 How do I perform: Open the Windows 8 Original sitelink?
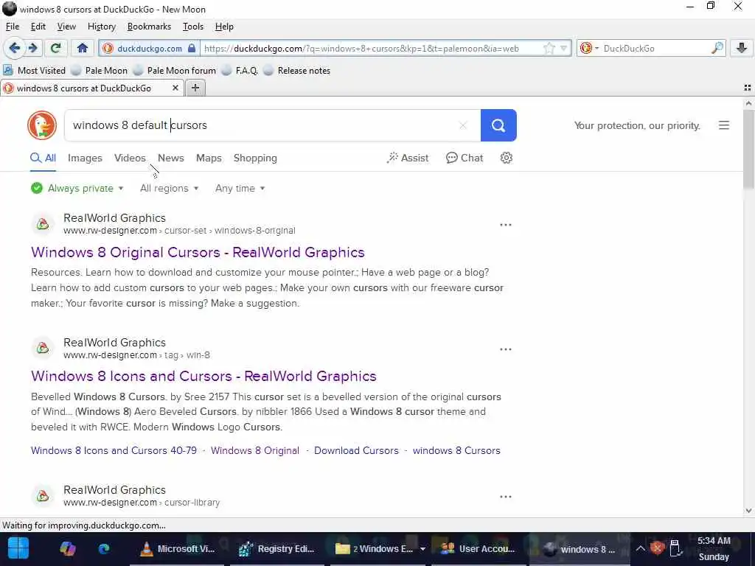254,450
